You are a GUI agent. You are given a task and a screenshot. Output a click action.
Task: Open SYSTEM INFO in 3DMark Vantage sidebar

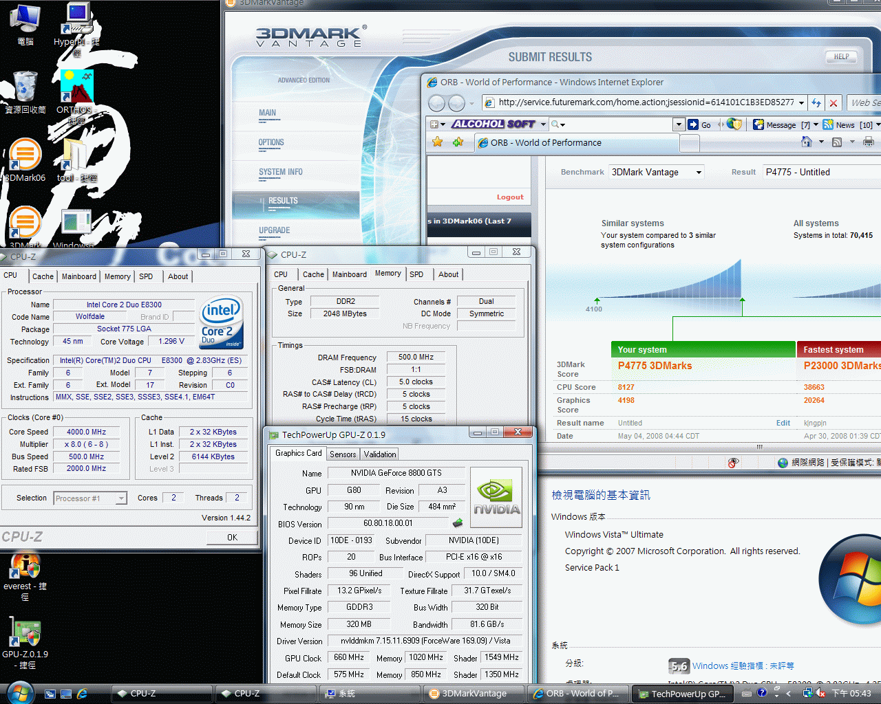tap(280, 172)
